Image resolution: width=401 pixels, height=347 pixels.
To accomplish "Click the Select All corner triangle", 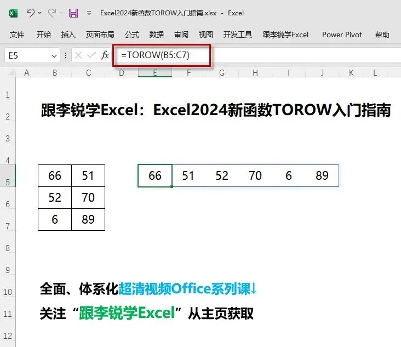I will [11, 73].
